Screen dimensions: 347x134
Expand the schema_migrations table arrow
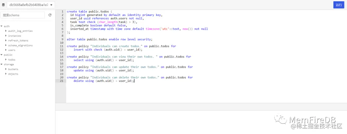tap(6, 45)
